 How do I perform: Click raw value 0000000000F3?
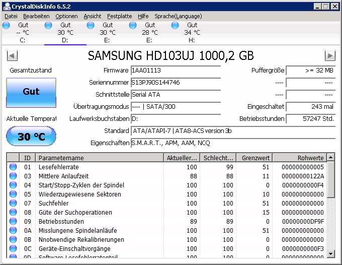[x=303, y=248]
